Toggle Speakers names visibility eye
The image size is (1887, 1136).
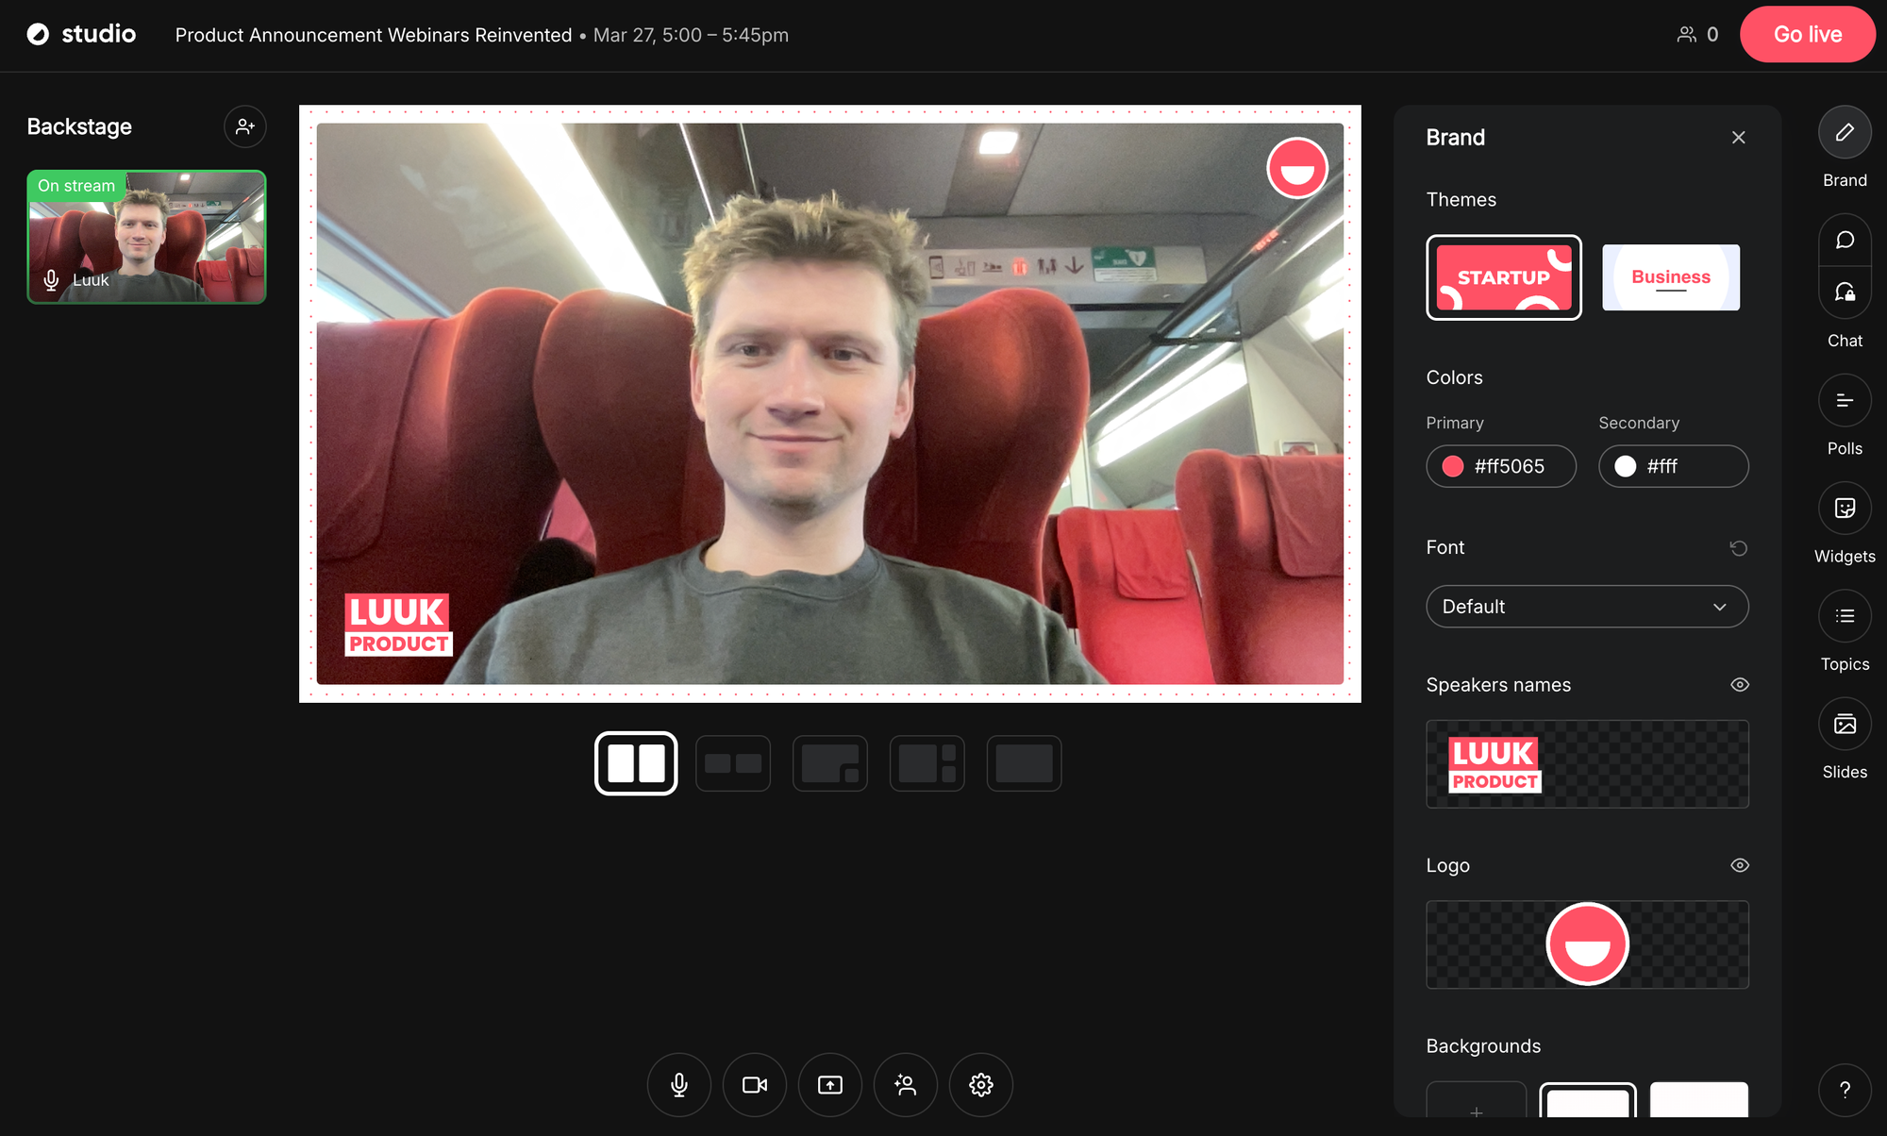click(x=1739, y=685)
